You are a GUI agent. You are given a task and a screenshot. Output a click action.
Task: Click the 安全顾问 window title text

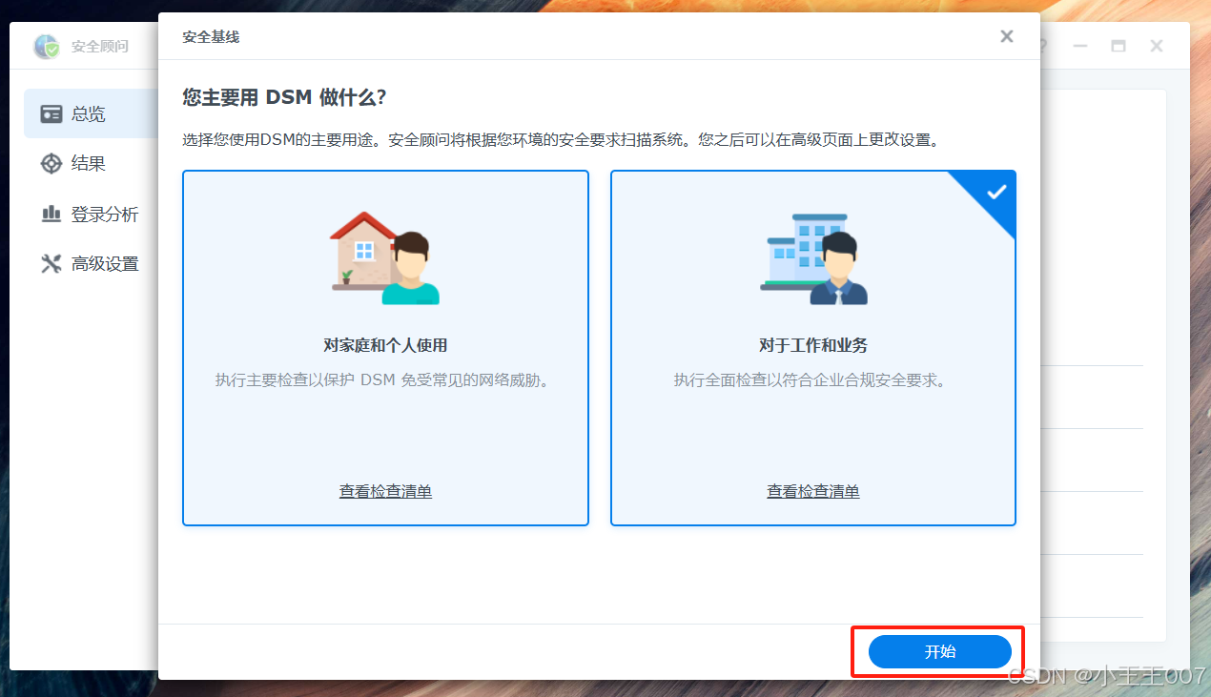pos(100,46)
